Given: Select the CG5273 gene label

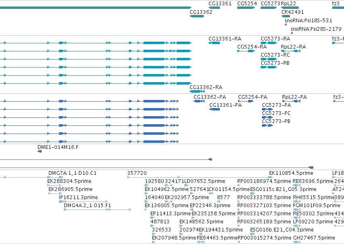Looking at the screenshot, I should (x=270, y=4).
